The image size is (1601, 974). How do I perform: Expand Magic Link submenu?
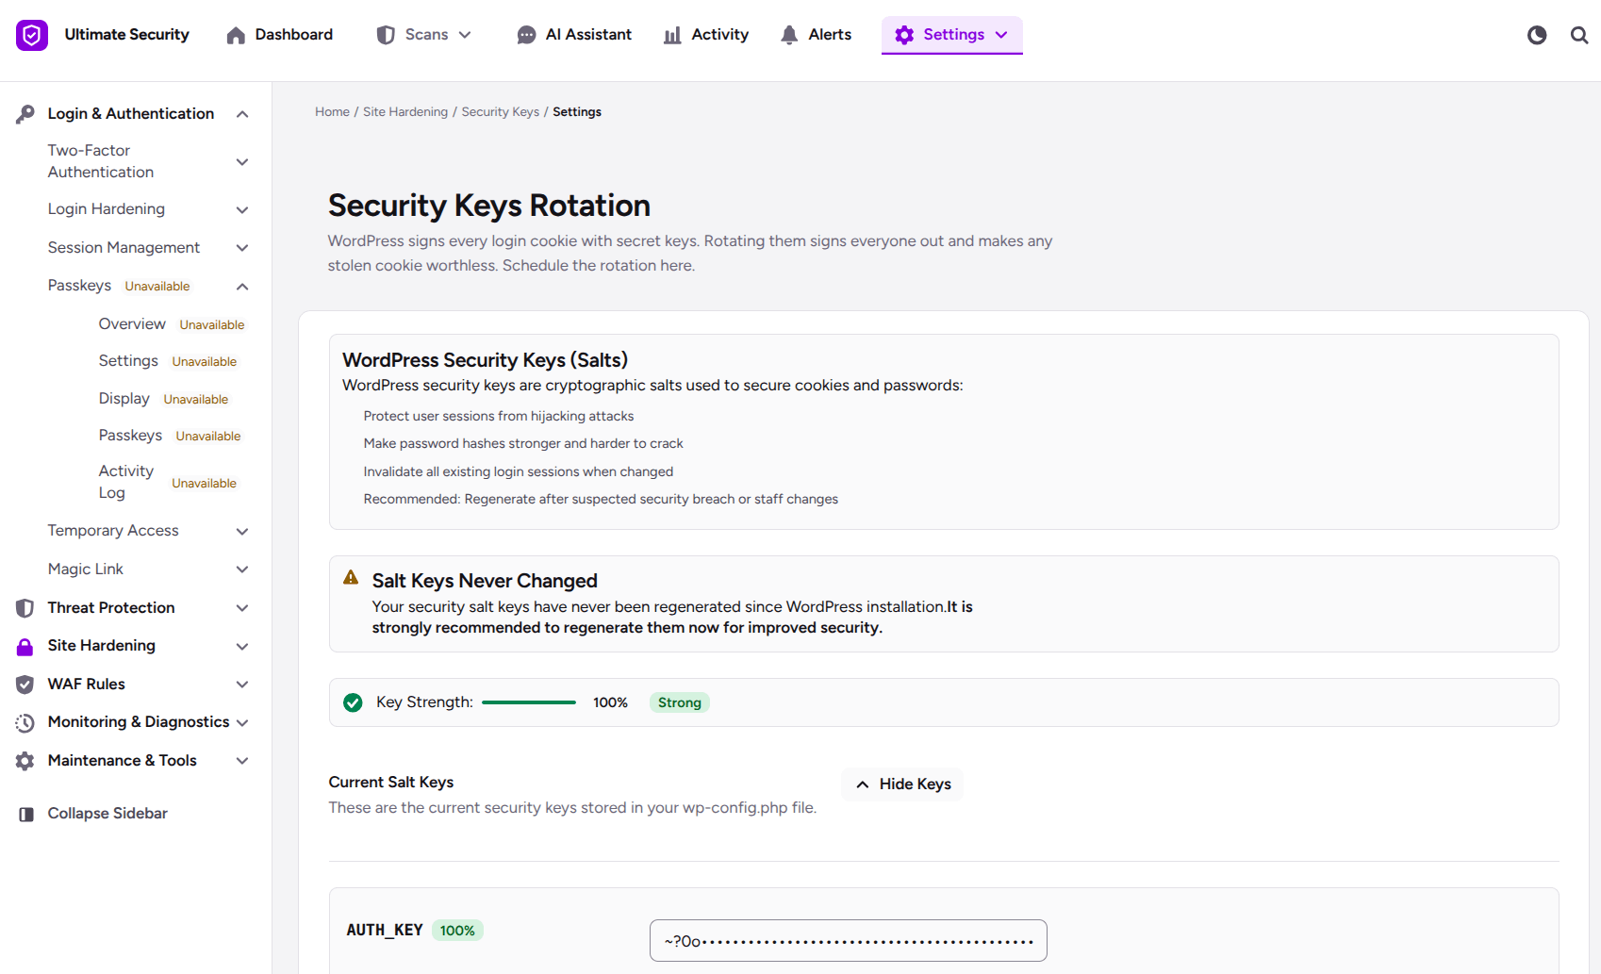242,570
